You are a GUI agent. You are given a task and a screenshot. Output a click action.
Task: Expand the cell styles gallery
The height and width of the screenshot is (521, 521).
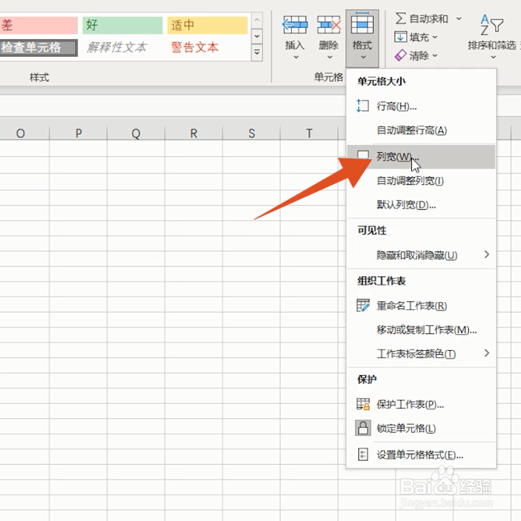(257, 52)
